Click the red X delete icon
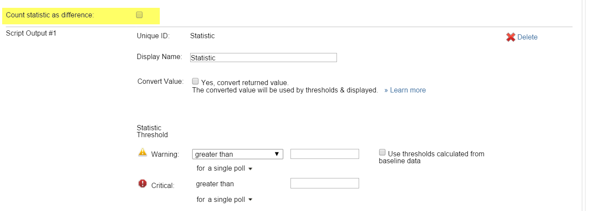Image resolution: width=594 pixels, height=211 pixels. coord(511,37)
